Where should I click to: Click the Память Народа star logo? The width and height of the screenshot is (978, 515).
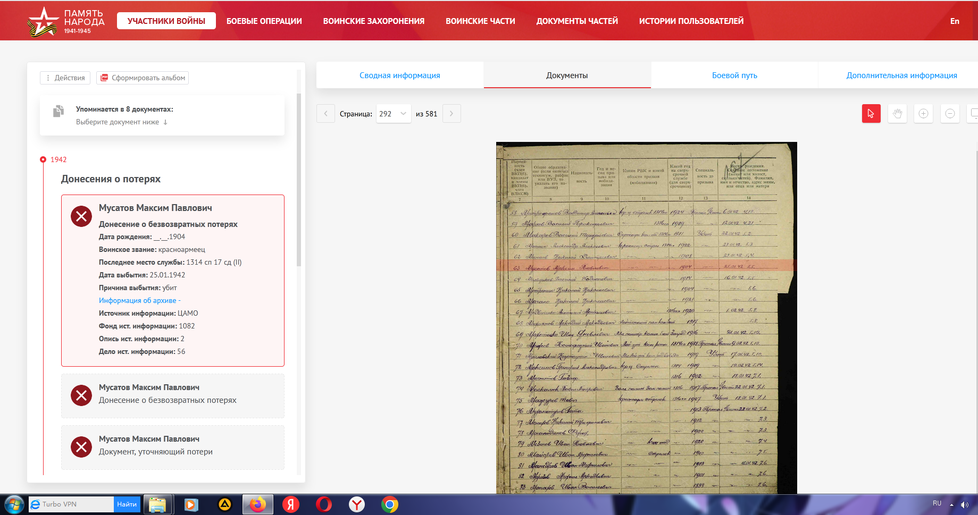click(43, 22)
